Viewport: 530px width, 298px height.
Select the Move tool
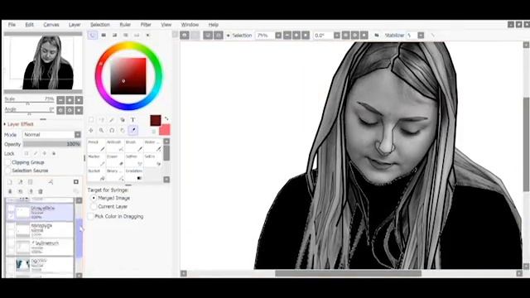(91, 130)
